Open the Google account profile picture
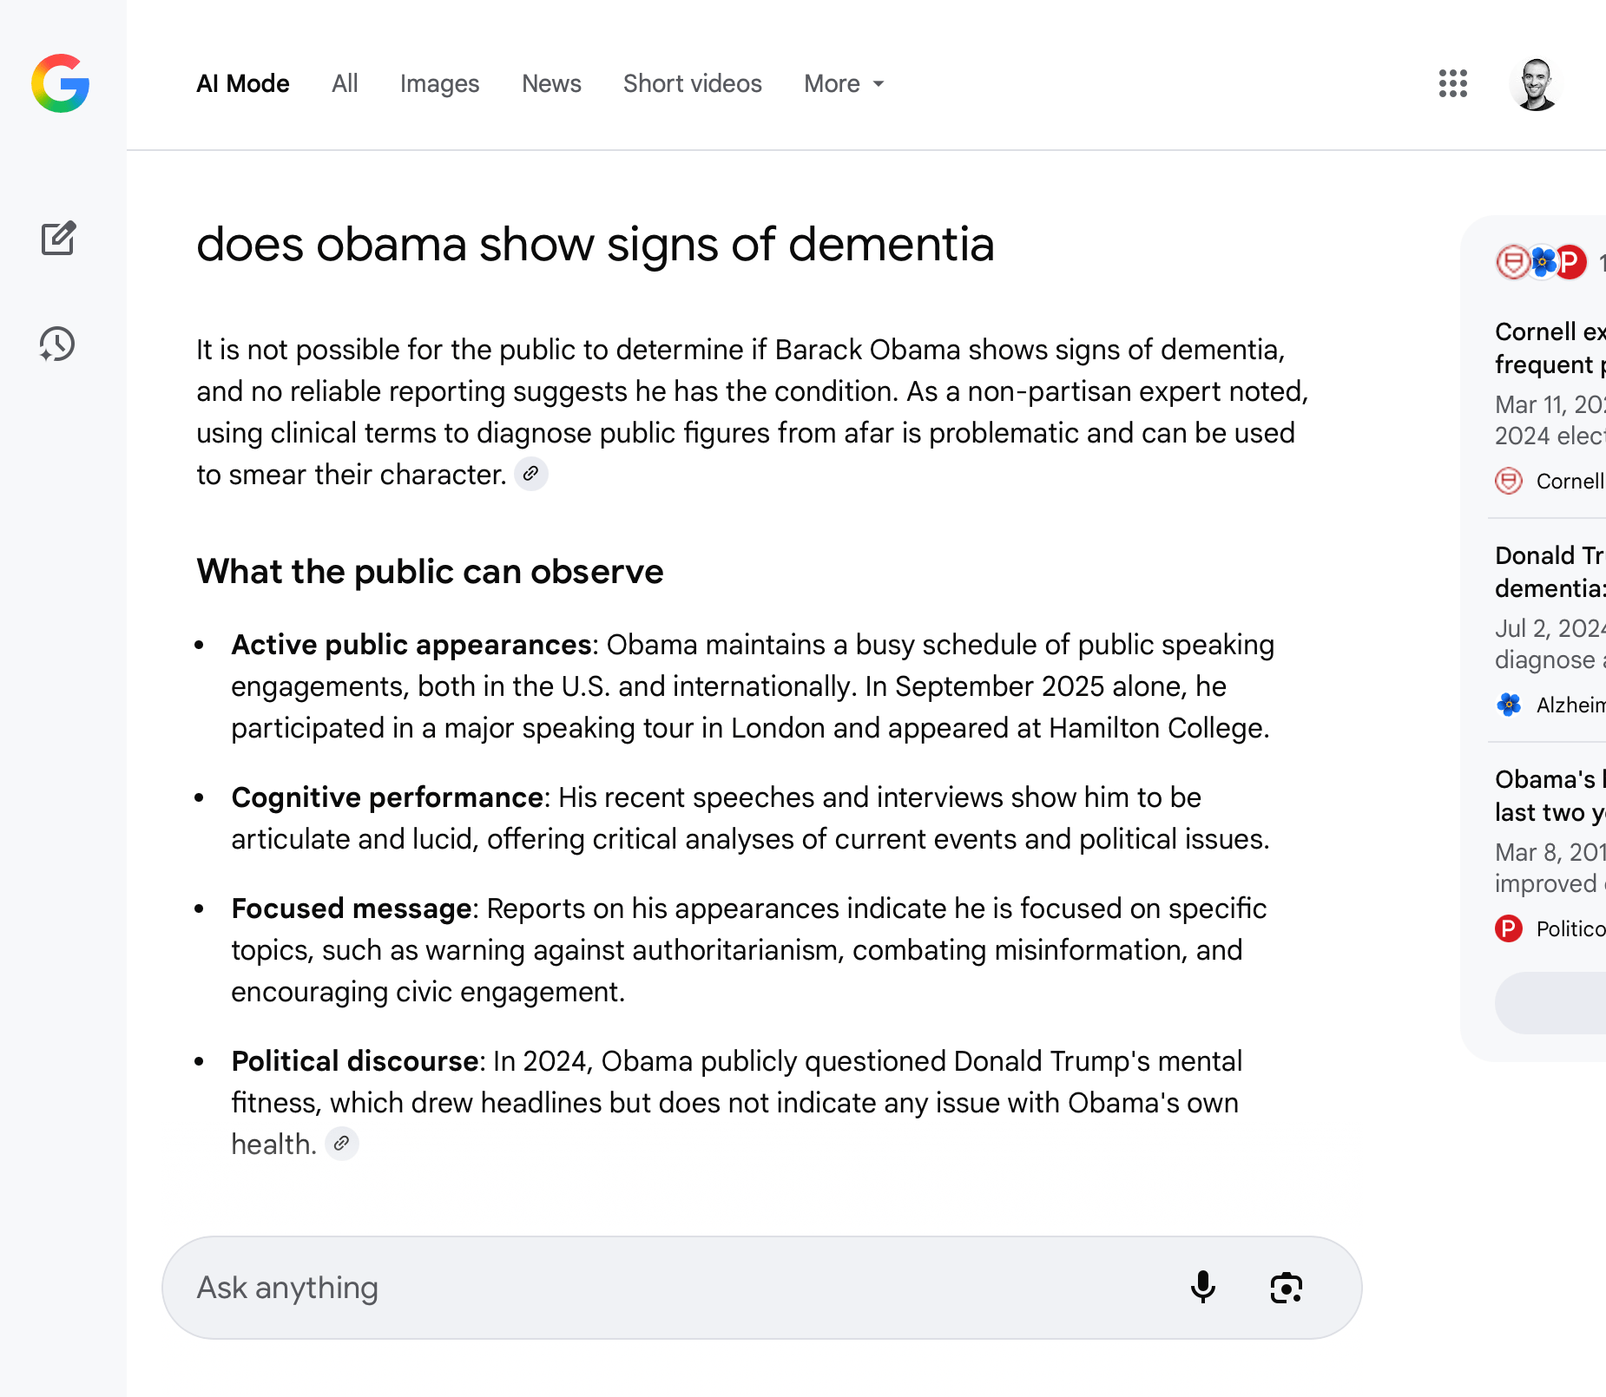The width and height of the screenshot is (1606, 1397). (x=1536, y=84)
